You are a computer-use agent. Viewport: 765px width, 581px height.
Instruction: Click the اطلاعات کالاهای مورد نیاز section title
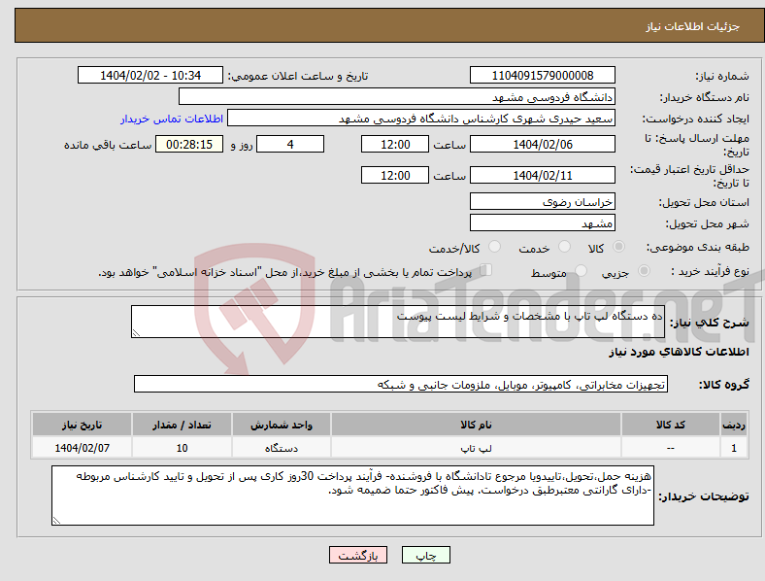(679, 352)
